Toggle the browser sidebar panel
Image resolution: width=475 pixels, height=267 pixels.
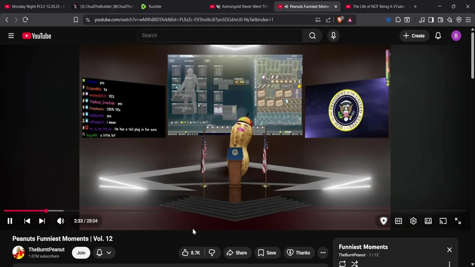coord(431,20)
